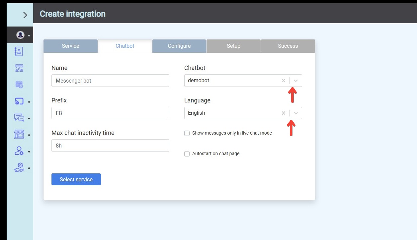Expand the sidebar with the arrow
Viewport: 417px width, 240px height.
coord(25,15)
